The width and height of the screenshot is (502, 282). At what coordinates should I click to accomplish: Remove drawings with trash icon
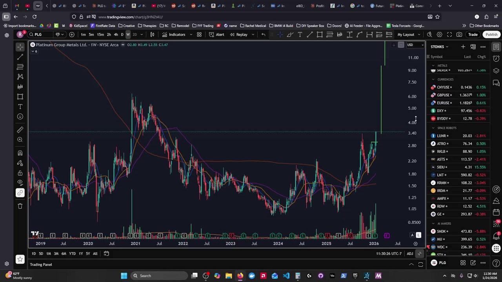(20, 206)
